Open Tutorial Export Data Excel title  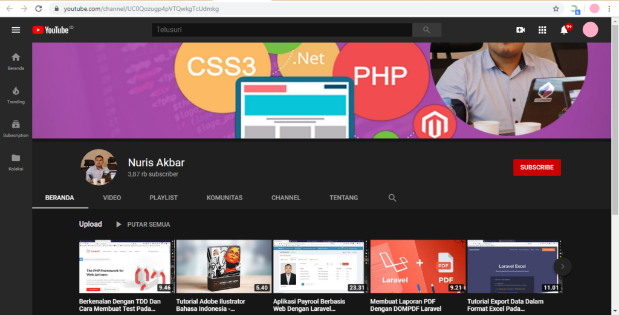click(x=505, y=305)
